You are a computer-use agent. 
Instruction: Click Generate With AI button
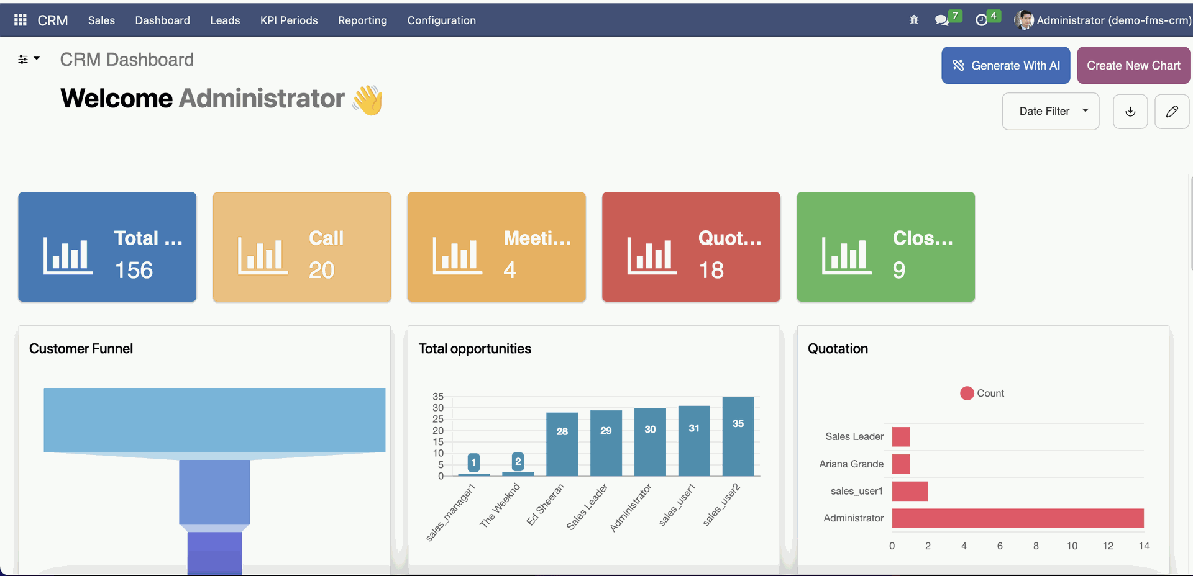[x=1005, y=65]
